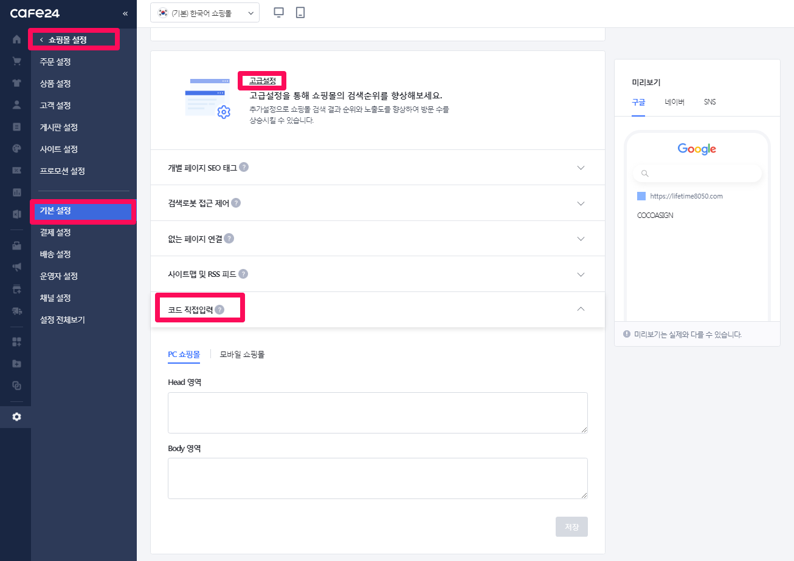Image resolution: width=794 pixels, height=561 pixels.
Task: Click the Cafe24 logo
Action: pyautogui.click(x=35, y=13)
